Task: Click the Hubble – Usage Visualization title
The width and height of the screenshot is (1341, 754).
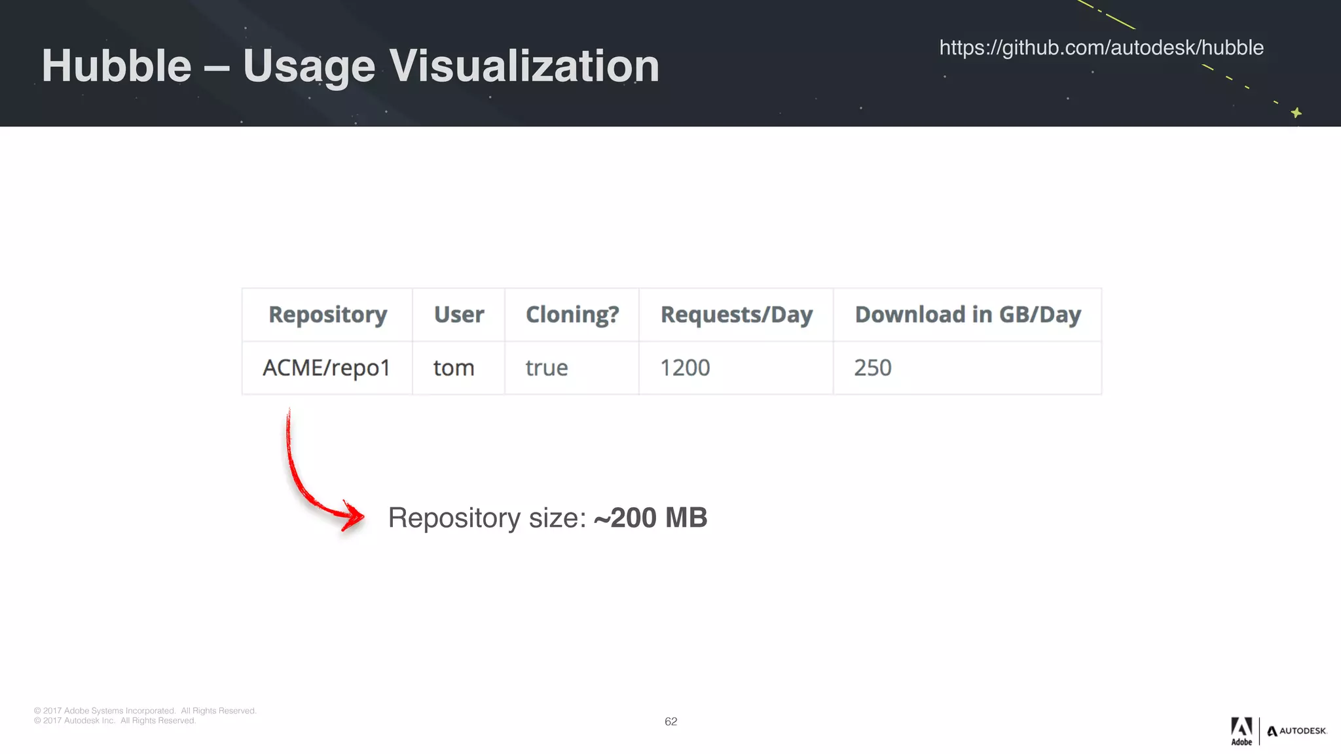Action: pyautogui.click(x=350, y=65)
